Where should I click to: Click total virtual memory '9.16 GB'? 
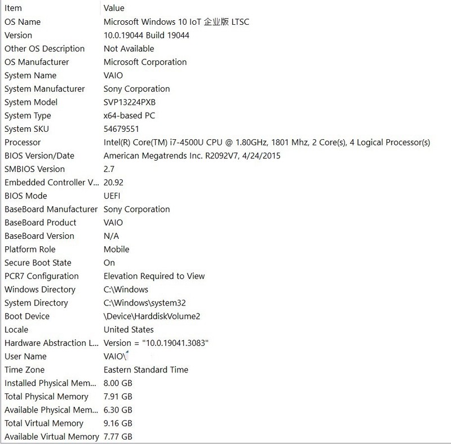[x=118, y=423]
